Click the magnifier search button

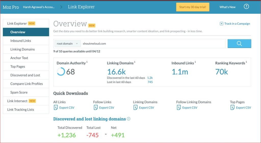[239, 44]
